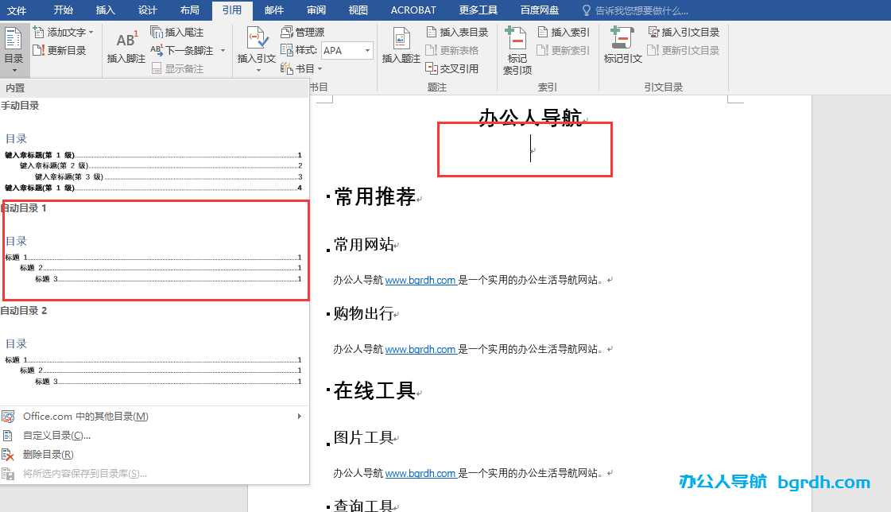Click the 购物出行 subheading
Image resolution: width=891 pixels, height=512 pixels.
pyautogui.click(x=364, y=314)
